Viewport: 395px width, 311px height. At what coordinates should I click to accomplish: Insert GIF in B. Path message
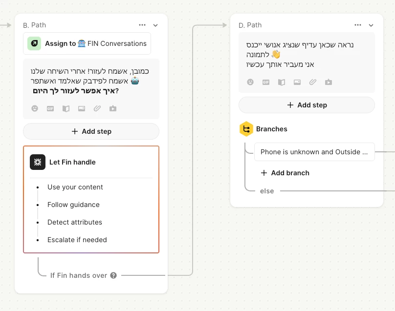(x=50, y=108)
